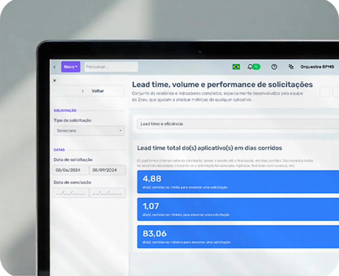
Task: Click the Voltar button
Action: pyautogui.click(x=89, y=91)
